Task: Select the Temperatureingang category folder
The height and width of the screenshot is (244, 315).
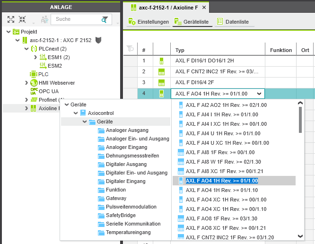Action: coord(128,233)
